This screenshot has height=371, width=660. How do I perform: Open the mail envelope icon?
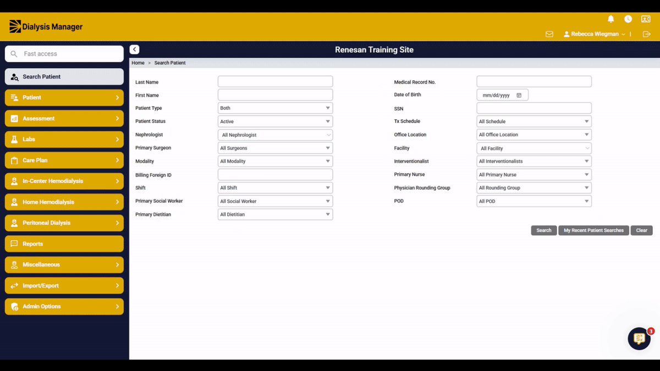[549, 34]
